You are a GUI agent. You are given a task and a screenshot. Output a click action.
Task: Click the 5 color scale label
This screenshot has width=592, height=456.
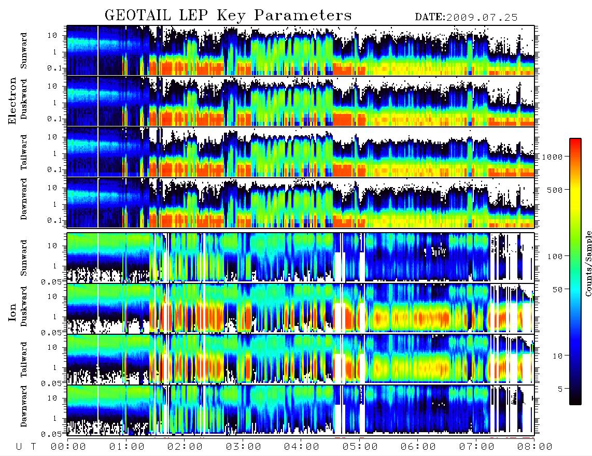(x=560, y=389)
